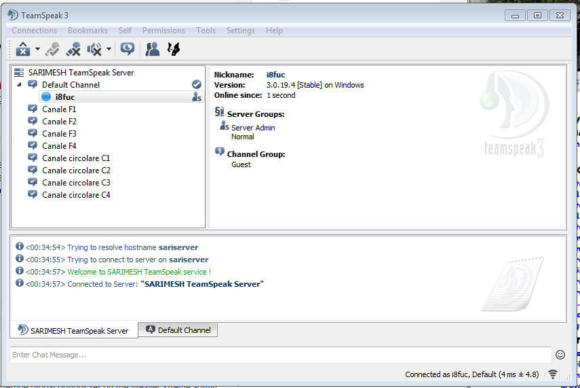Select channel Canale F1
The height and width of the screenshot is (388, 580).
(59, 109)
